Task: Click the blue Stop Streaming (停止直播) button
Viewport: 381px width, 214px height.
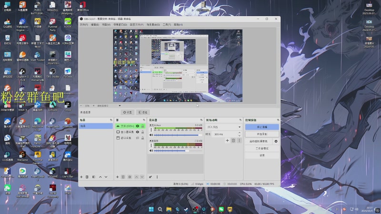Action: pyautogui.click(x=262, y=127)
